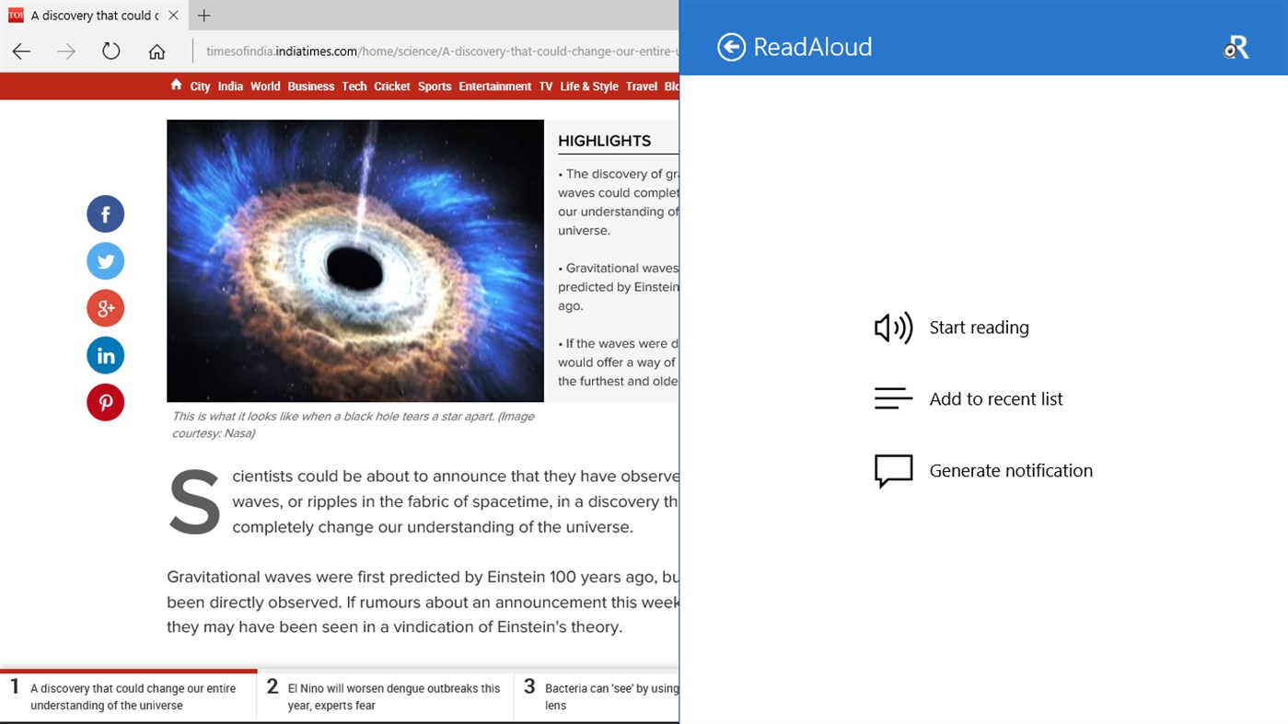Open the Entertainment section
1288x724 pixels.
pos(494,86)
